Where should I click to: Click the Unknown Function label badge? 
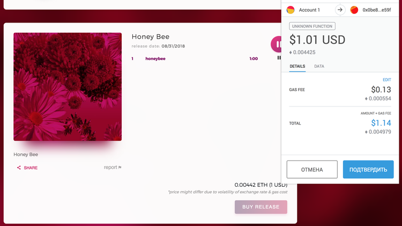[x=311, y=26]
